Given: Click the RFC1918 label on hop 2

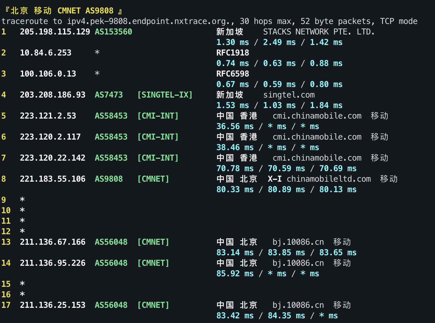Looking at the screenshot, I should tap(232, 53).
